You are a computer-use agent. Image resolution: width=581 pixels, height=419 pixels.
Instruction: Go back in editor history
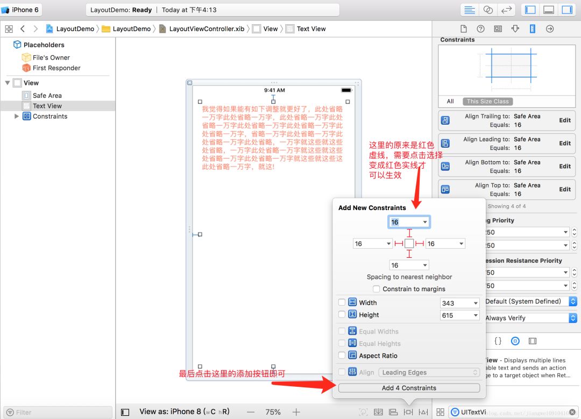(23, 29)
